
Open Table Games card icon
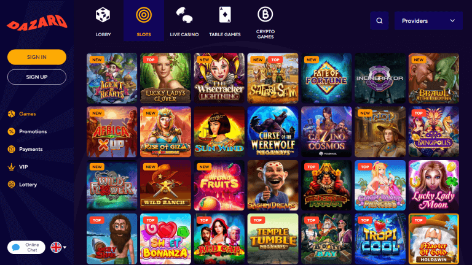225,15
